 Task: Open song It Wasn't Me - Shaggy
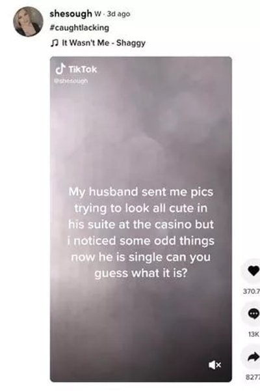tap(103, 43)
